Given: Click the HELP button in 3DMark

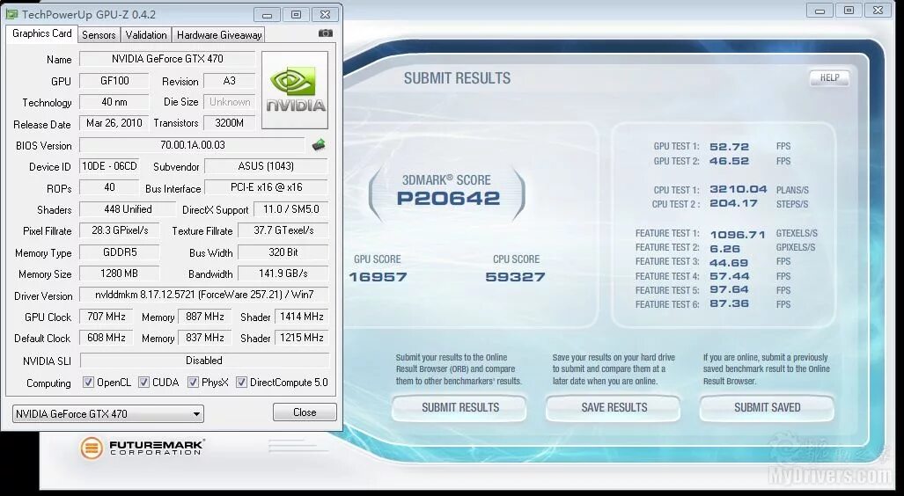Looking at the screenshot, I should point(830,77).
